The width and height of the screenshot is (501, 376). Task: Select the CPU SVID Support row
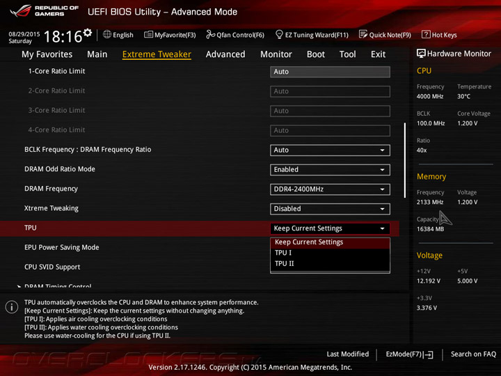52,267
